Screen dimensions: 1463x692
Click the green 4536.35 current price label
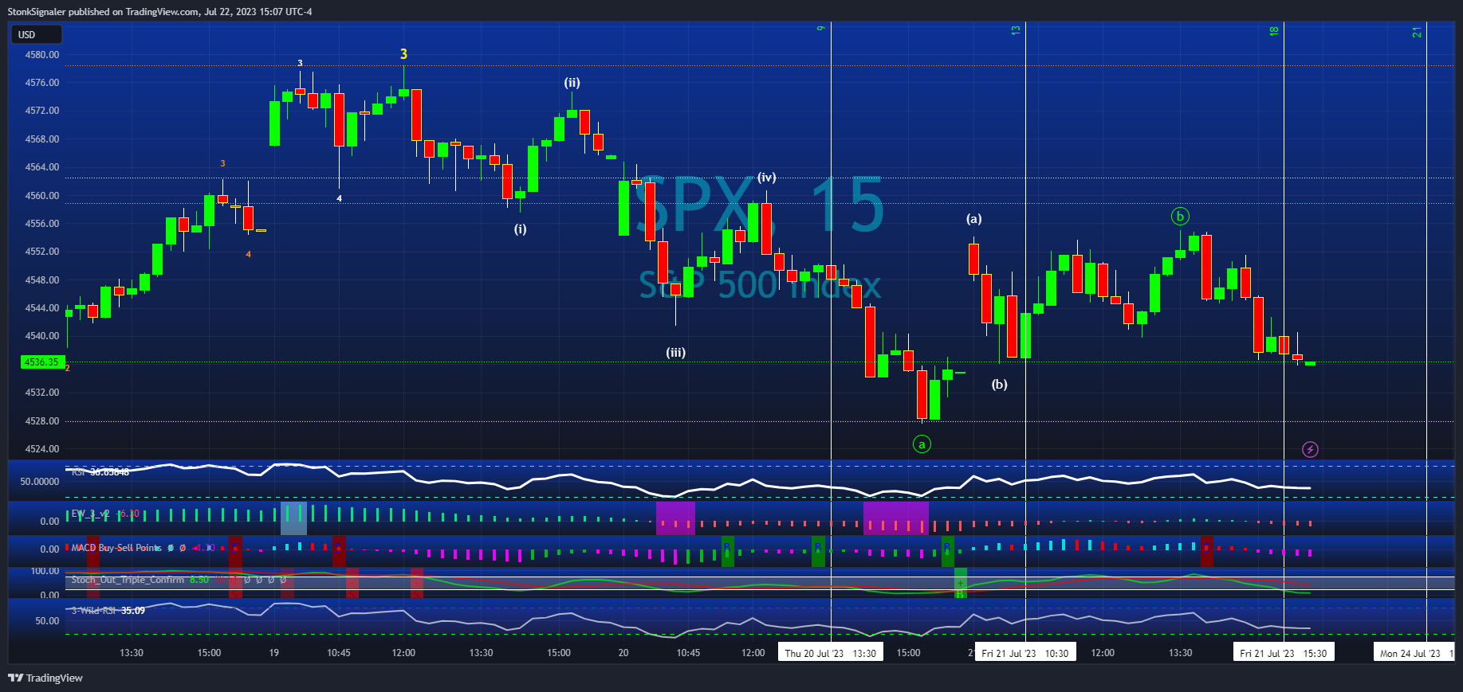pos(41,362)
